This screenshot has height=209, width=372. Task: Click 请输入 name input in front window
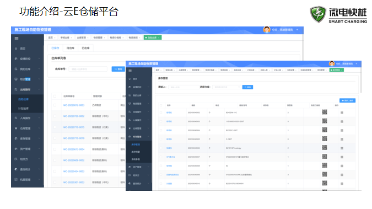184,87
